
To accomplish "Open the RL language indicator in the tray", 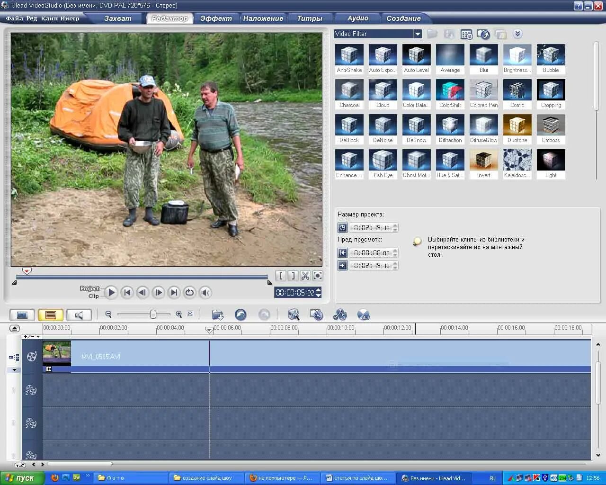I will click(492, 478).
